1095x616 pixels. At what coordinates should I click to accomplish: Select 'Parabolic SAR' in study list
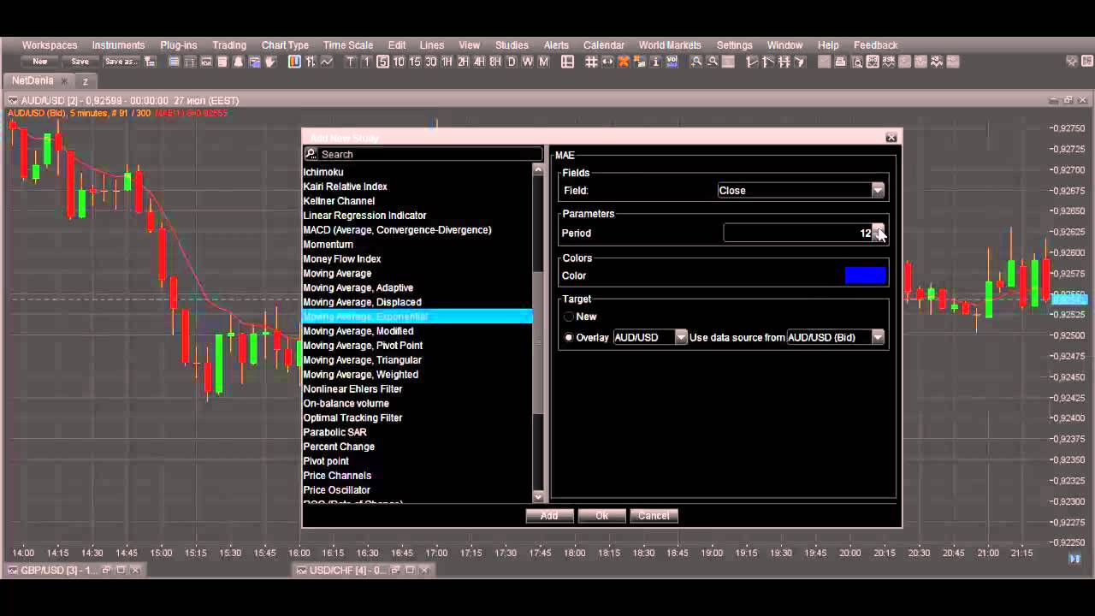click(x=334, y=432)
